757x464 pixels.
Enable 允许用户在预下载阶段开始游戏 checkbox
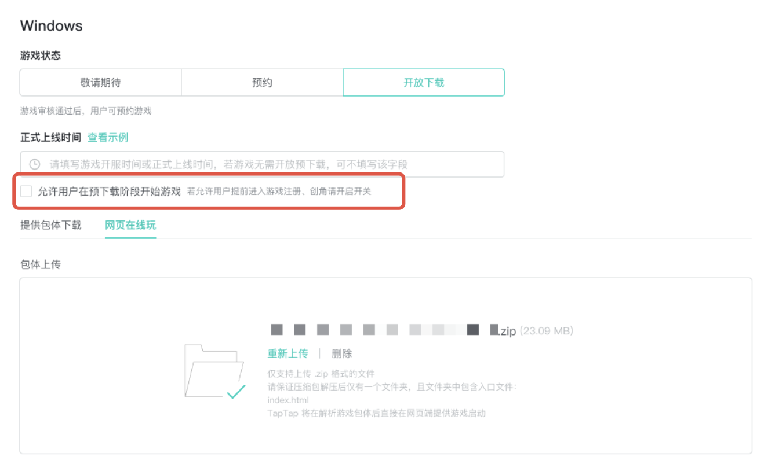click(x=26, y=192)
